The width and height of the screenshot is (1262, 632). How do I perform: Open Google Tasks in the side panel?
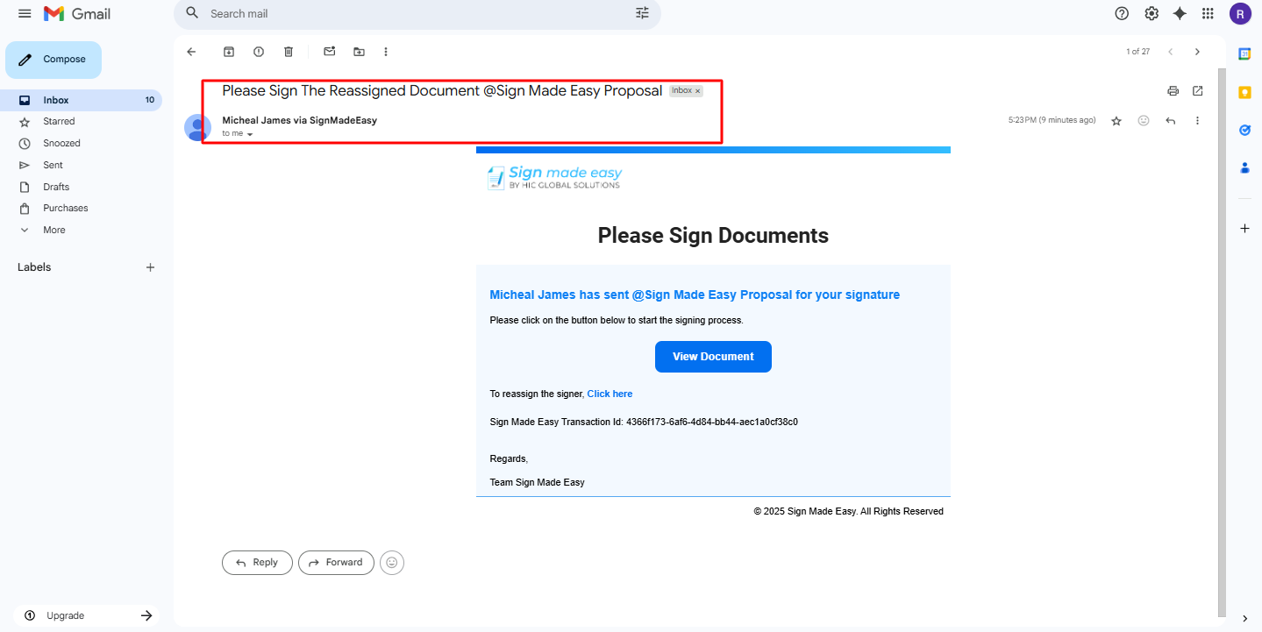click(1244, 130)
